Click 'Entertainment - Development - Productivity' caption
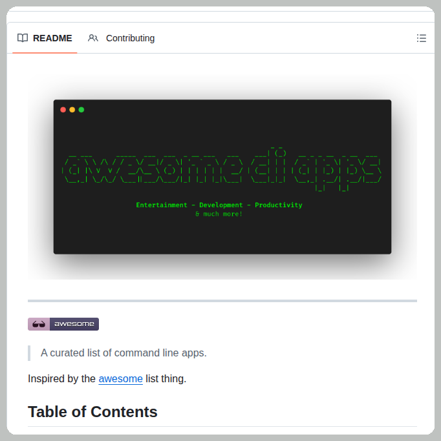Screen dimensions: 441x441 [x=219, y=205]
